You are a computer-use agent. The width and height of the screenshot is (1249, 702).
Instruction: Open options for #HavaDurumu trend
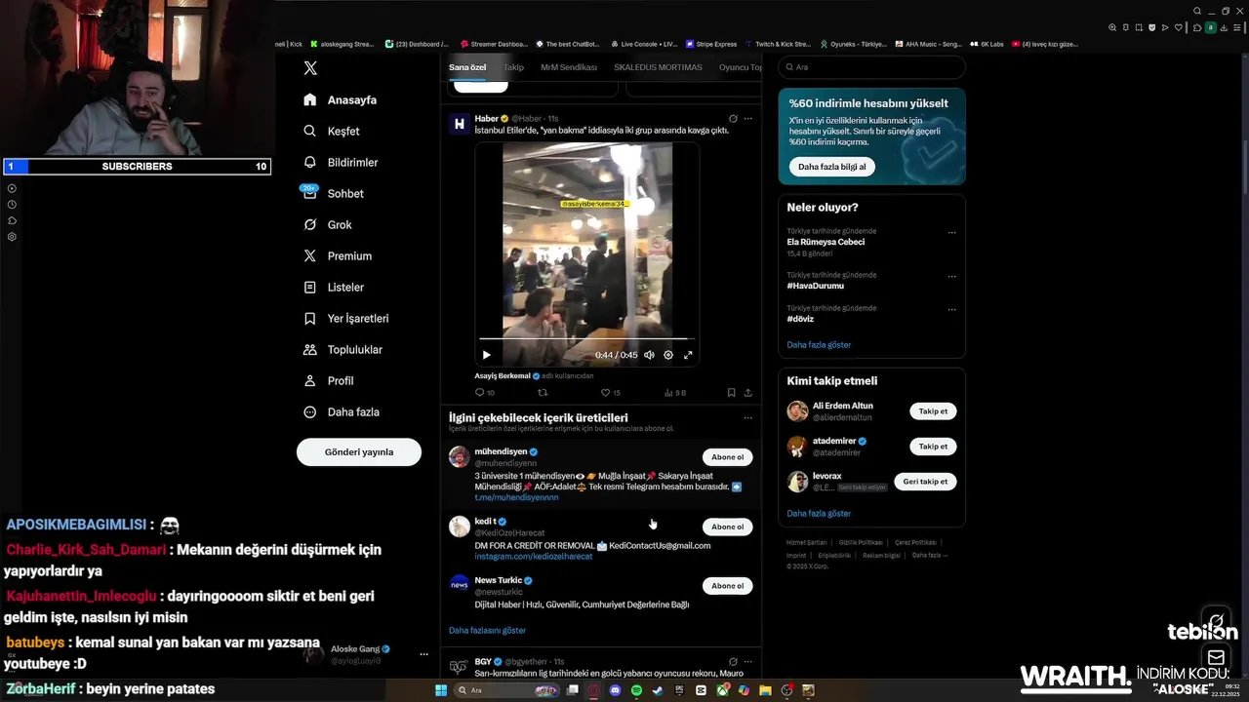(x=951, y=277)
